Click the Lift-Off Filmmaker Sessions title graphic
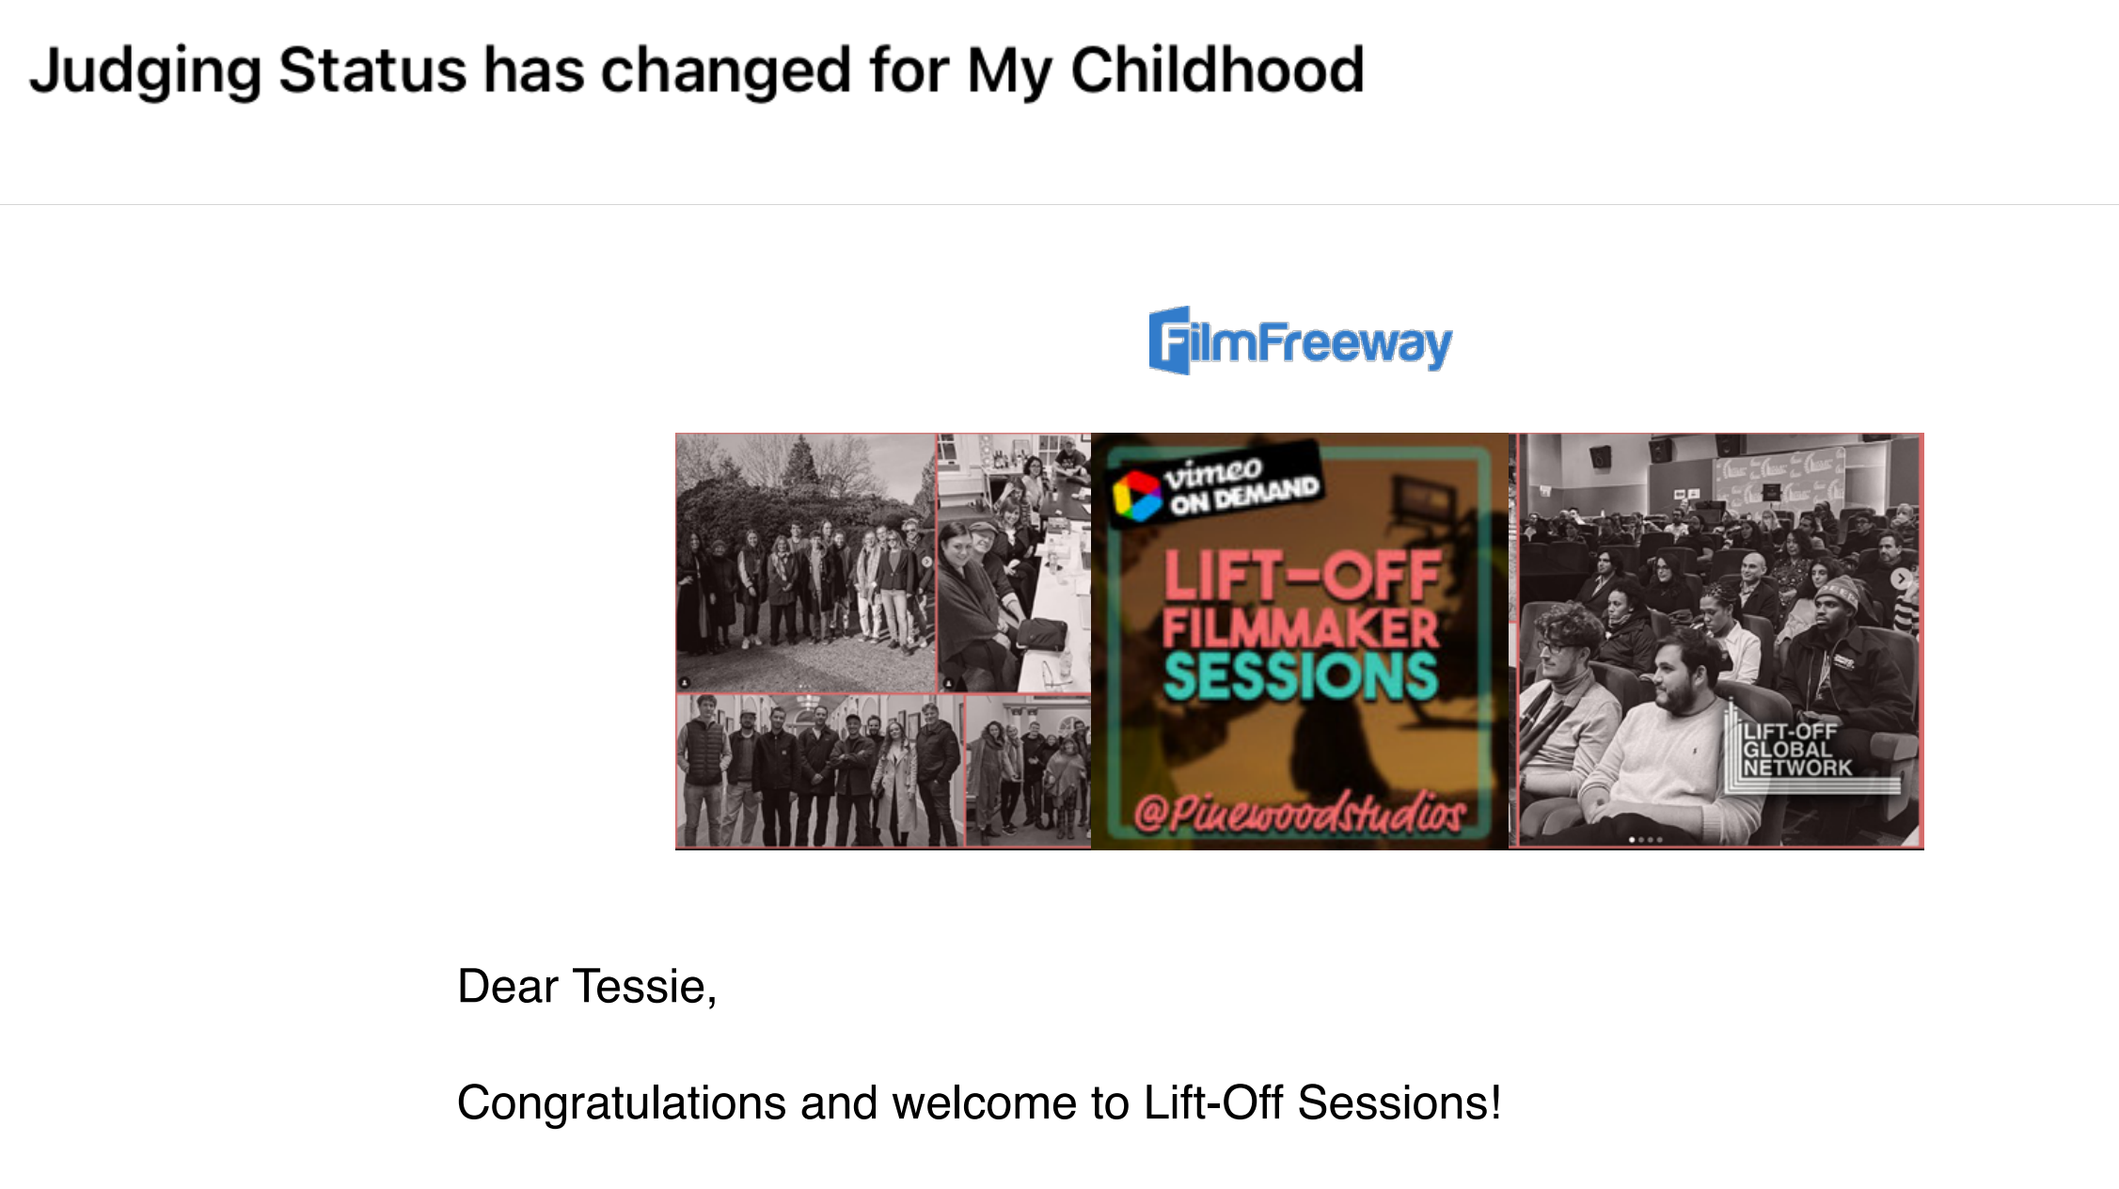The height and width of the screenshot is (1189, 2119). point(1301,626)
